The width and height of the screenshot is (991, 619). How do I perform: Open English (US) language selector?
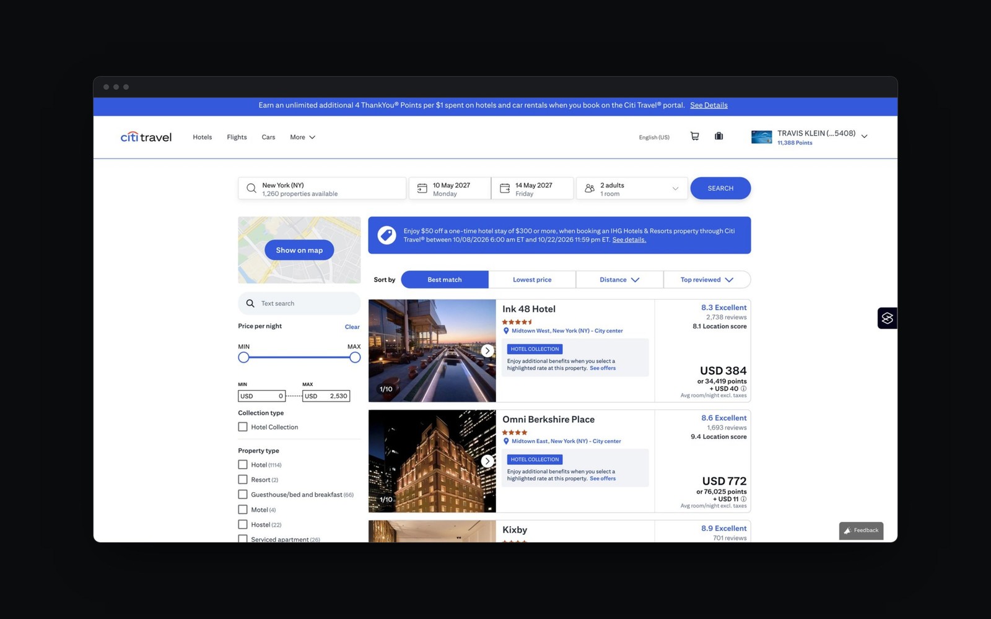point(654,137)
